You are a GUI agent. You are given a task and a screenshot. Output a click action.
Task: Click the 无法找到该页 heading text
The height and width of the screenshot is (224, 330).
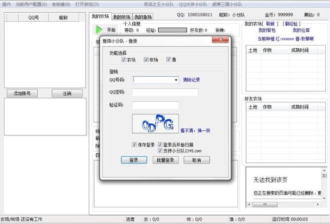pos(270,180)
